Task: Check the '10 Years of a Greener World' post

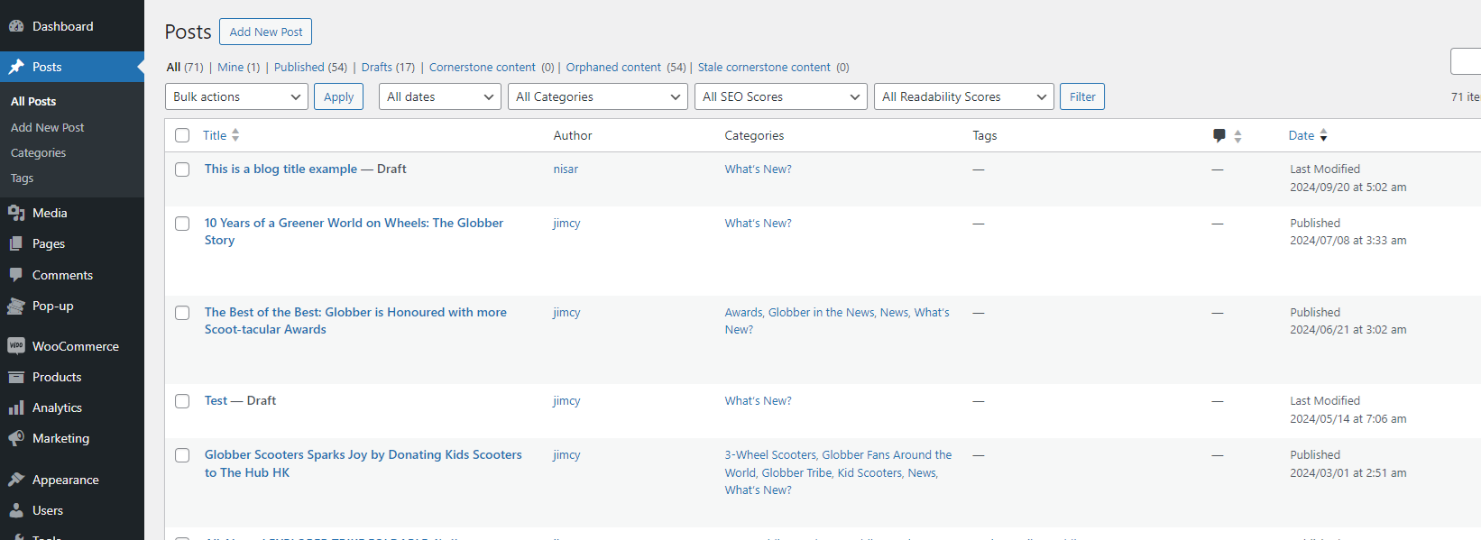Action: pyautogui.click(x=182, y=224)
